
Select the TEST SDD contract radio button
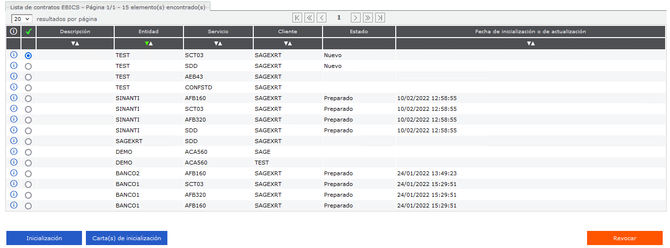point(28,66)
